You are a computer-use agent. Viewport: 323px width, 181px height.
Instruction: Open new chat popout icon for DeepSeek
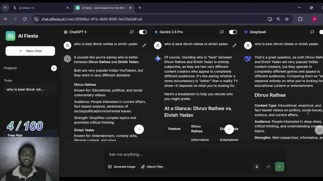pos(312,32)
